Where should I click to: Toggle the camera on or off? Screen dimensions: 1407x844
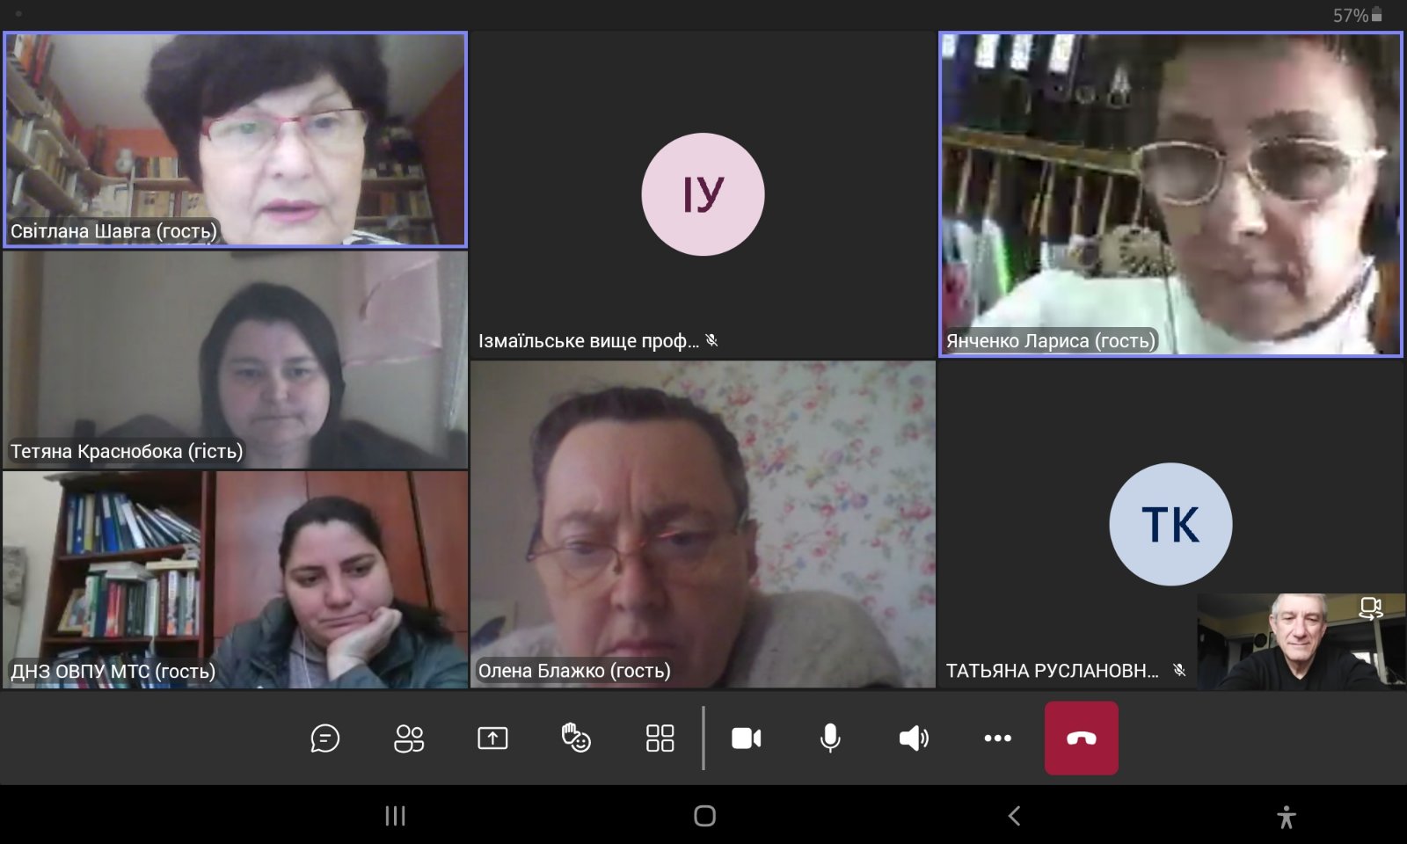(746, 738)
